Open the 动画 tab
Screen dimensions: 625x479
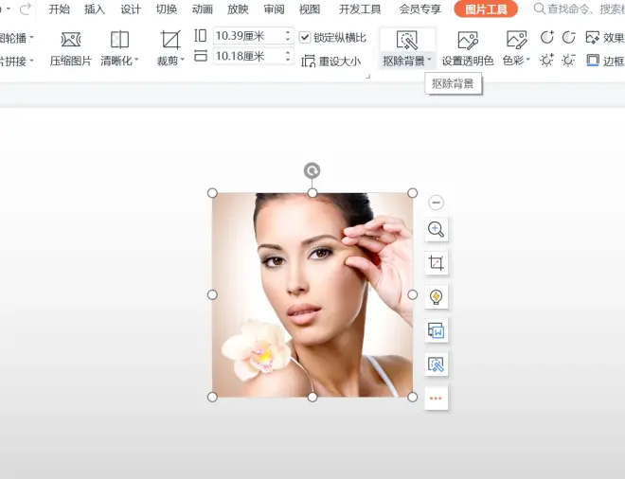click(x=202, y=9)
